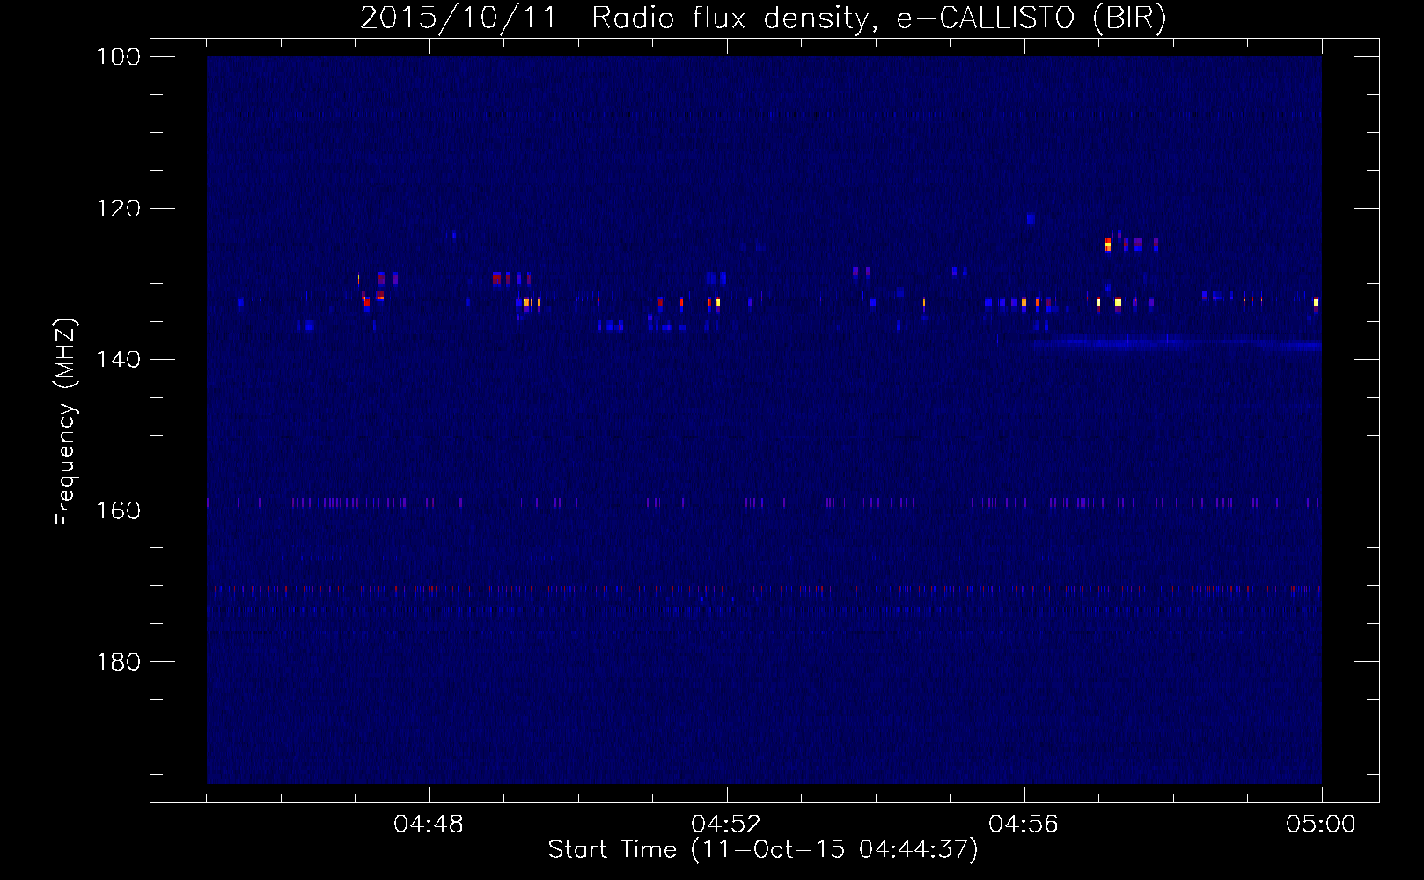
Task: Click the faint horizontal emission band near 138 MHz
Action: point(1178,343)
